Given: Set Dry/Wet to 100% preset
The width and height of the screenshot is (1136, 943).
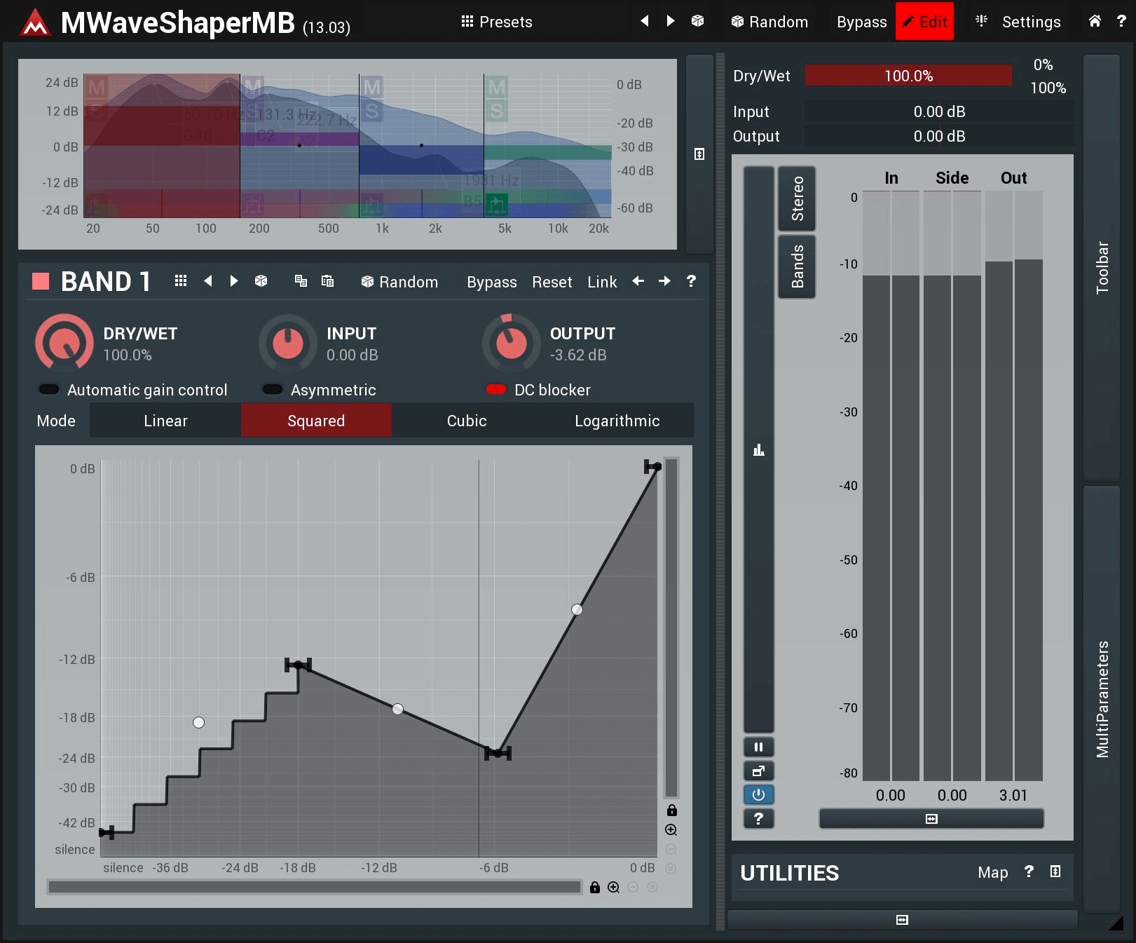Looking at the screenshot, I should [1048, 88].
